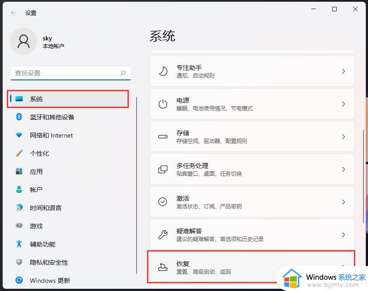The width and height of the screenshot is (368, 291).
Task: Close the 设置 window
Action: pos(355,9)
